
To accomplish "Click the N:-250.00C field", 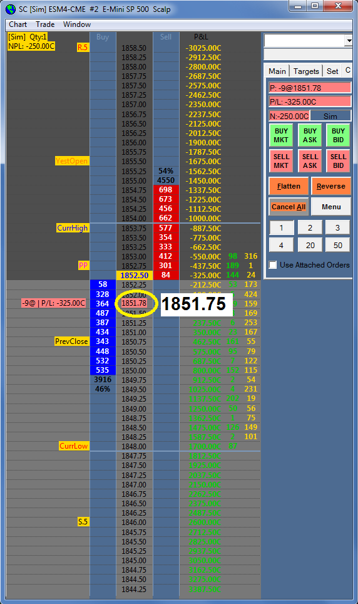I will click(290, 116).
